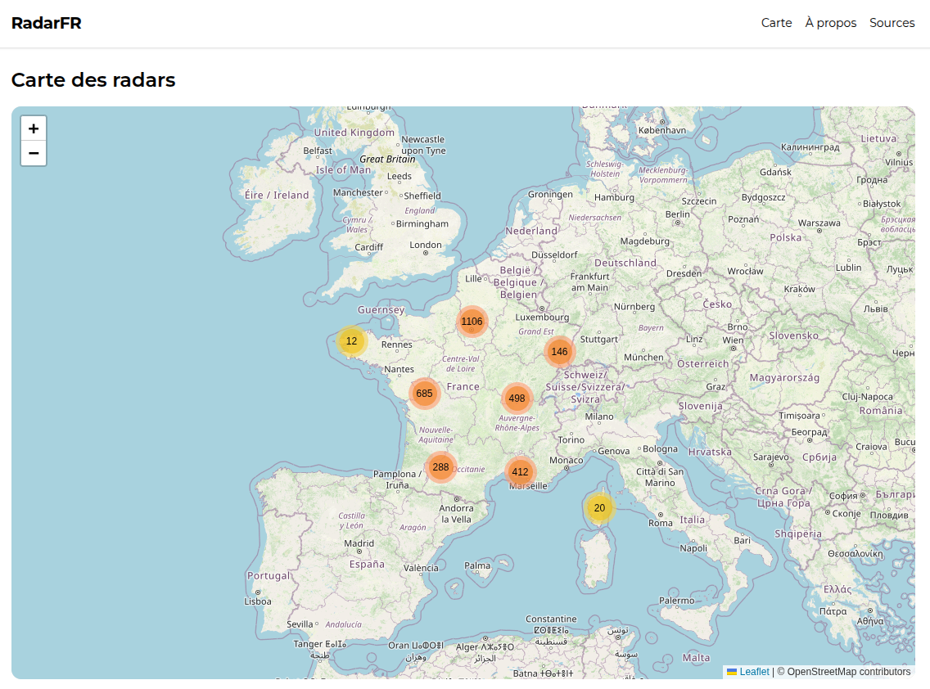
Task: Click the OpenStreetMap contributors attribution text
Action: [x=849, y=671]
